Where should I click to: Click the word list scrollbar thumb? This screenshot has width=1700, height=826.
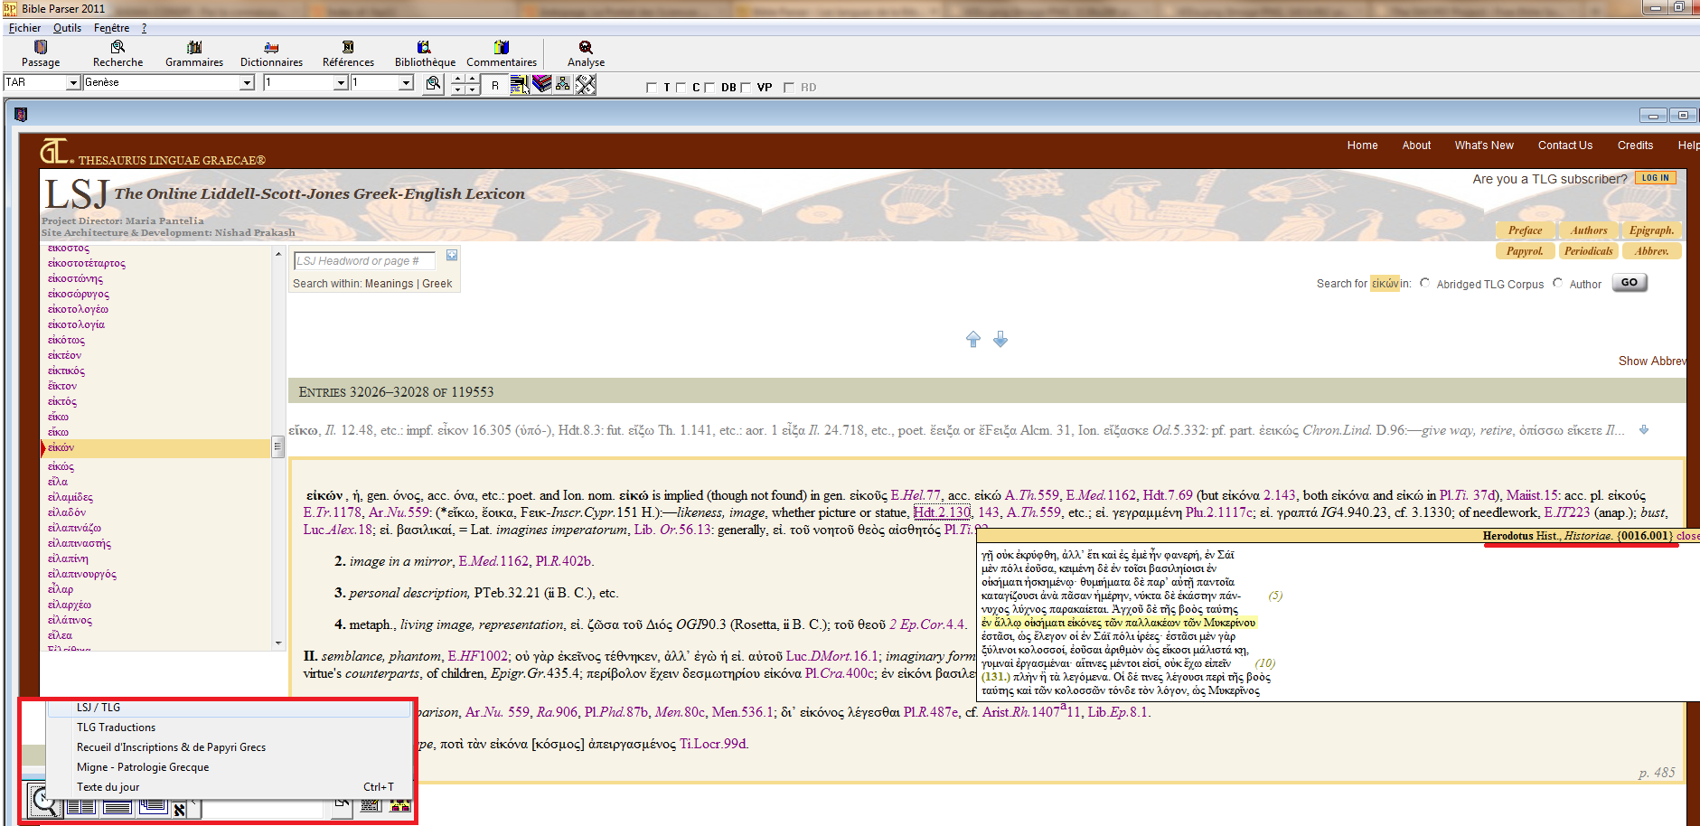(277, 446)
